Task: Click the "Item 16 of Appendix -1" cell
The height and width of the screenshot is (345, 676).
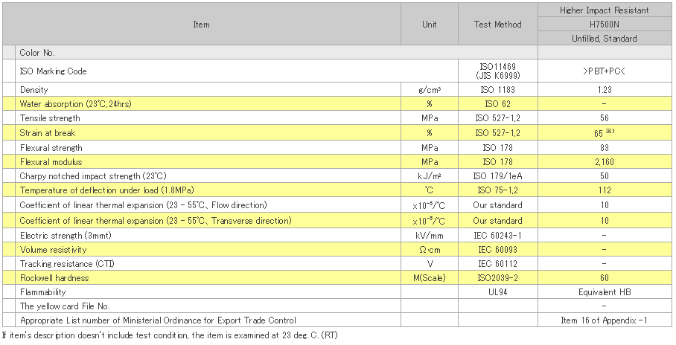Action: click(x=604, y=320)
